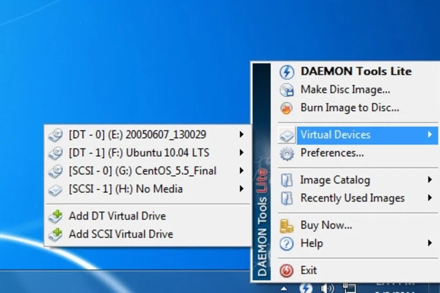Click the DAEMON Tools tray icon in taskbar
This screenshot has width=440, height=293.
306,288
